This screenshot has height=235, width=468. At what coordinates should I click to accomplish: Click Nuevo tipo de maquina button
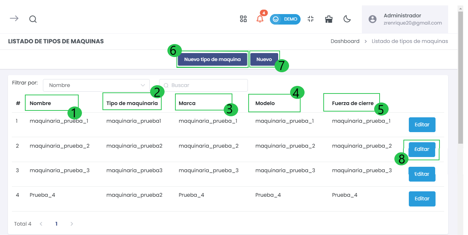[212, 59]
